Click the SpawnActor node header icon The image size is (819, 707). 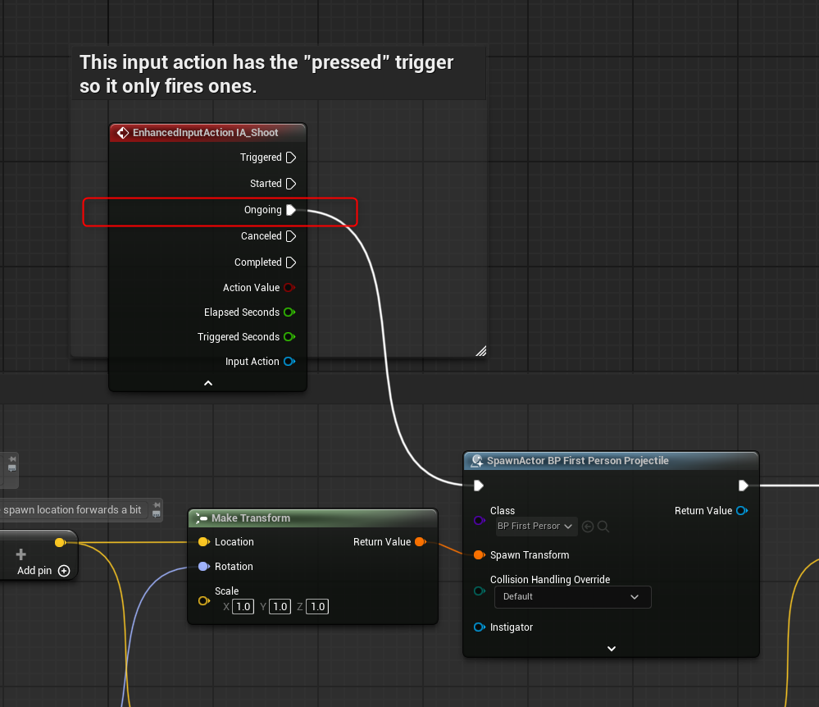pyautogui.click(x=477, y=460)
